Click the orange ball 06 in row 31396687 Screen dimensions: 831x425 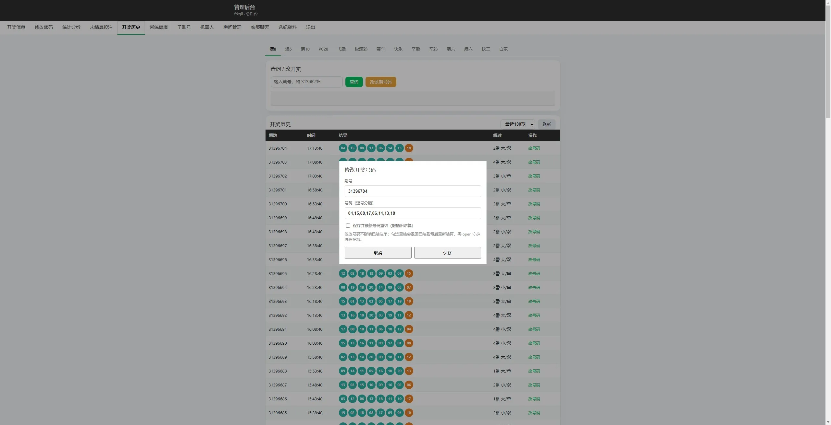[409, 385]
